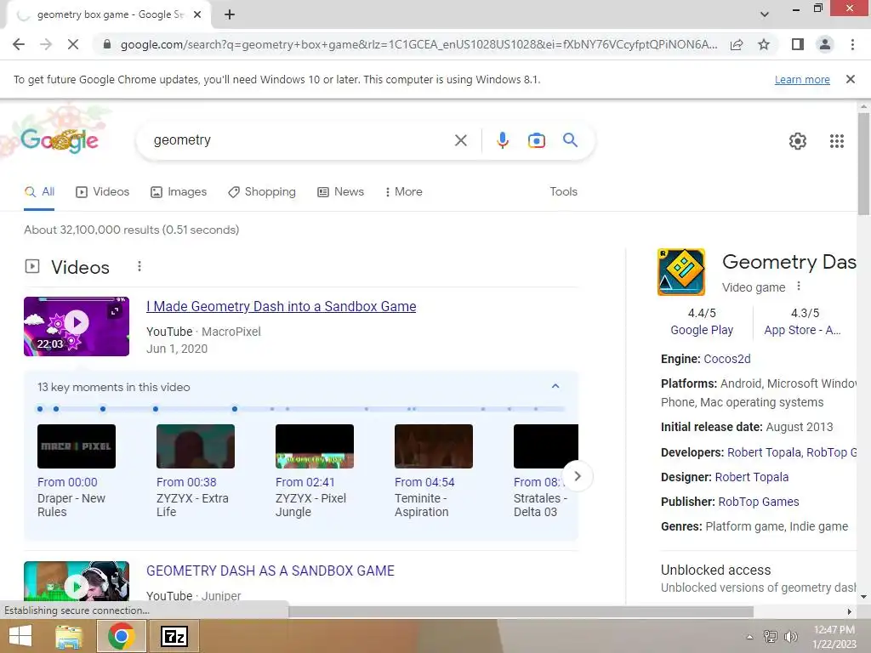Search by image with camera icon
Viewport: 871px width, 653px height.
pyautogui.click(x=537, y=140)
